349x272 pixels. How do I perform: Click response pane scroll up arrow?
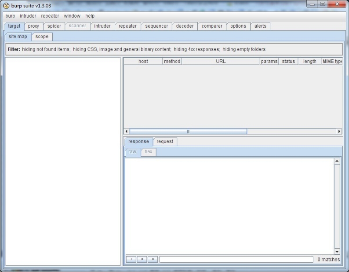coord(337,161)
